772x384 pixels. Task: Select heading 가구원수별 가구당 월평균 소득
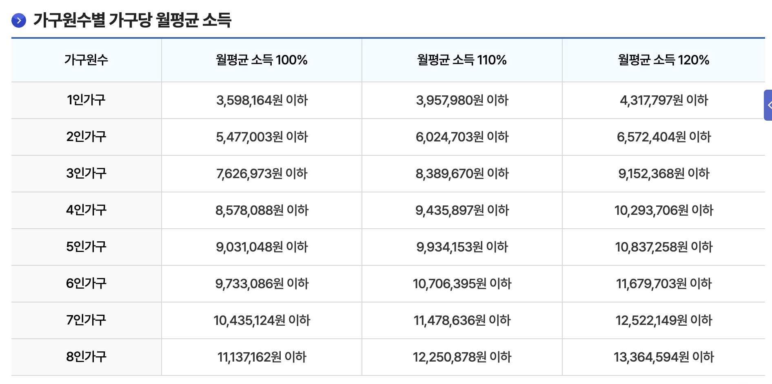132,20
